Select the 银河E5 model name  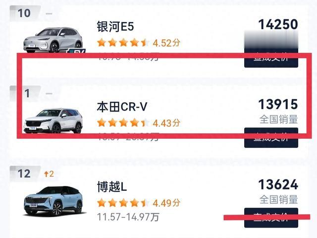(x=116, y=27)
